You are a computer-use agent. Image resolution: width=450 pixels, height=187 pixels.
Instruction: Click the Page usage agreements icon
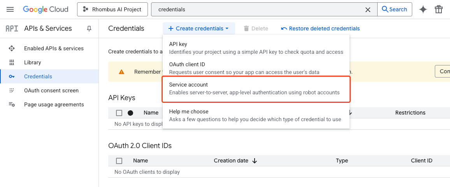point(11,104)
